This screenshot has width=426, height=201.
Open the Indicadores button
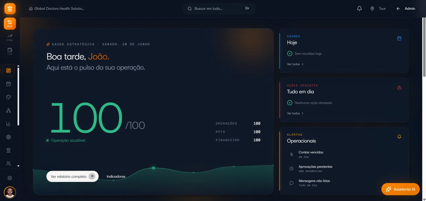116,176
